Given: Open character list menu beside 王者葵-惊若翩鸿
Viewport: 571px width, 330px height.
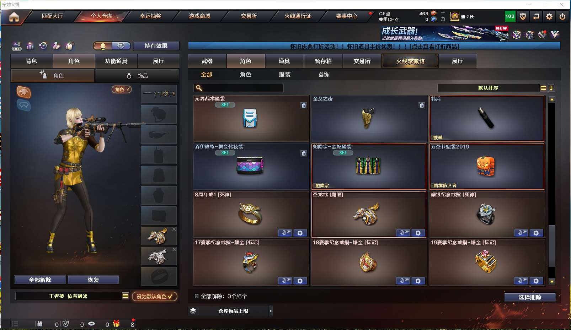Looking at the screenshot, I should coord(126,296).
